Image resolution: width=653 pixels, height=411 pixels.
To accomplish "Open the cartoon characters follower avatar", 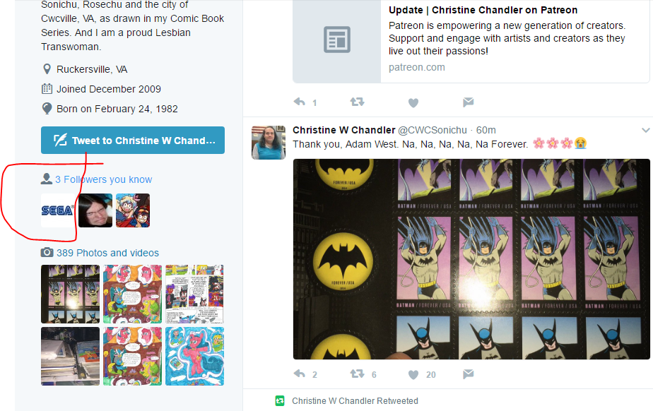I will [133, 210].
